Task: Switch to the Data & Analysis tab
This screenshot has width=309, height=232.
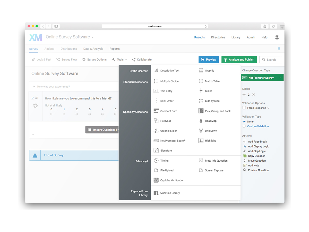Action: (93, 49)
